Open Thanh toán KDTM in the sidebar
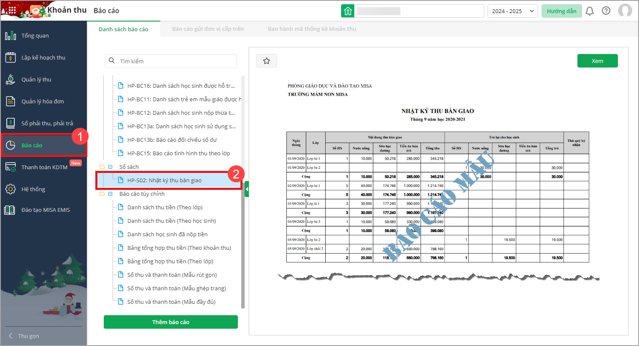This screenshot has height=346, width=639. click(44, 167)
